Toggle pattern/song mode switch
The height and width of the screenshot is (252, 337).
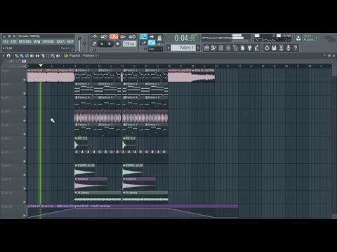94,43
